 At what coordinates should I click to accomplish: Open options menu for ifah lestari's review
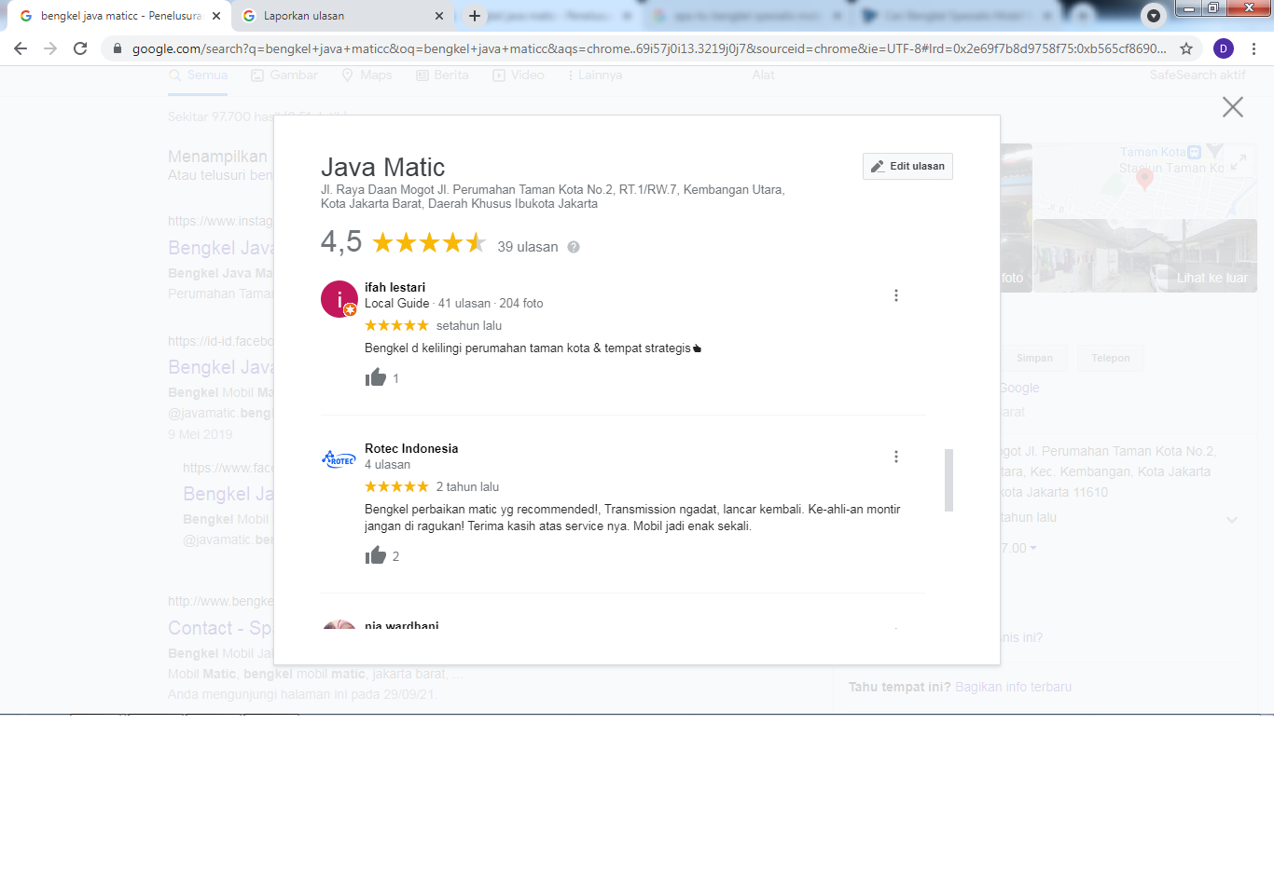click(895, 295)
